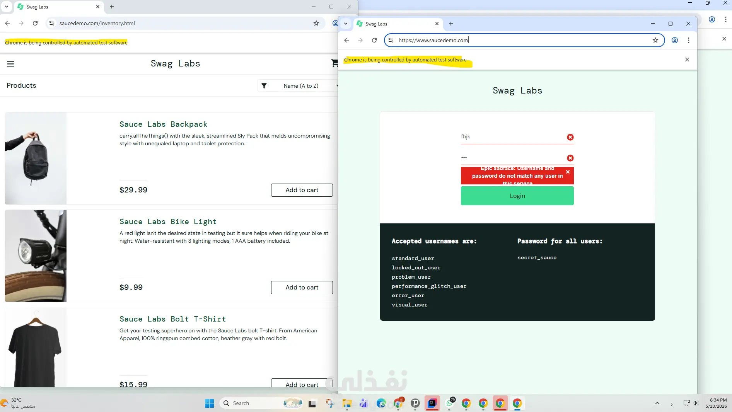Open the volume control in the system tray
Image resolution: width=732 pixels, height=412 pixels.
point(695,403)
